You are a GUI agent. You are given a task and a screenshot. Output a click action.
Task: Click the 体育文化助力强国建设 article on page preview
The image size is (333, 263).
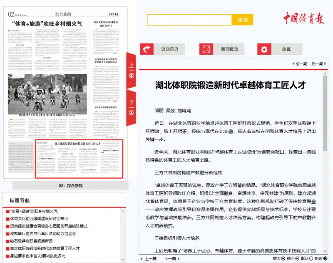click(x=106, y=38)
